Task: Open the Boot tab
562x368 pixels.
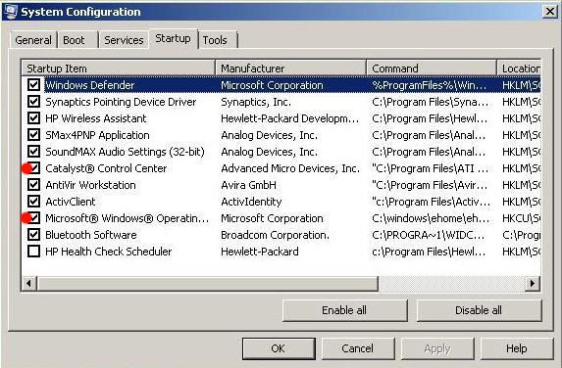Action: (x=77, y=40)
